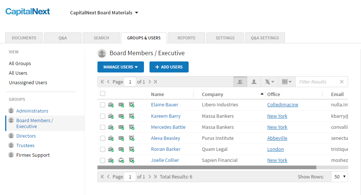Screen dimensions: 361x195
Task: Open the Colledimacine office link
Action: 283,104
